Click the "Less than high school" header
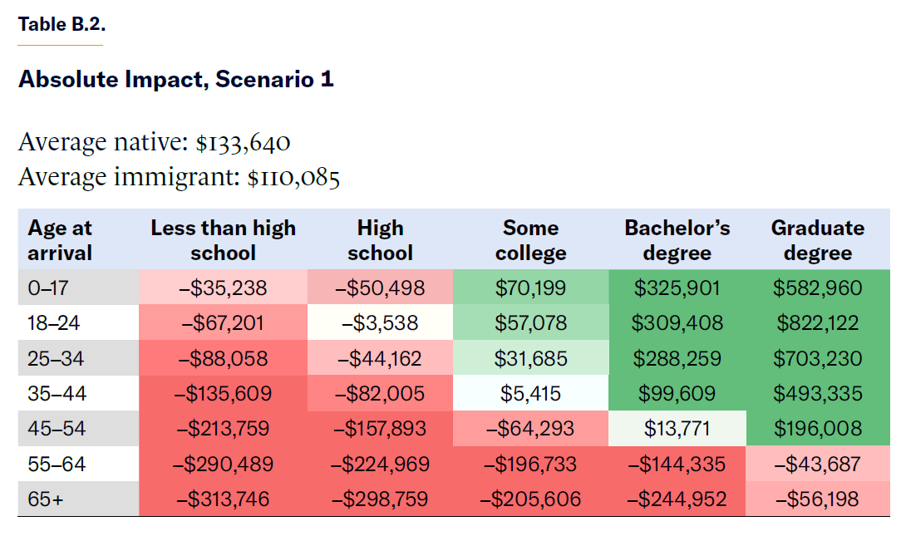Viewport: 906px width, 536px height. pyautogui.click(x=223, y=240)
